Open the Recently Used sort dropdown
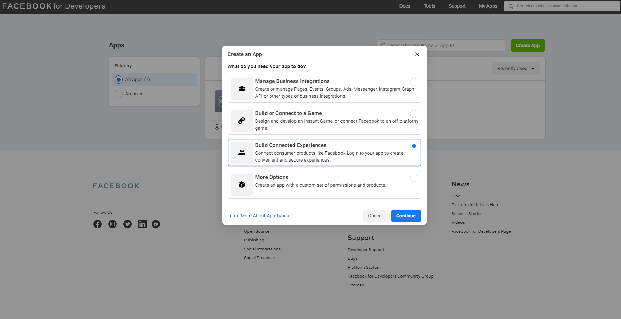 point(516,69)
